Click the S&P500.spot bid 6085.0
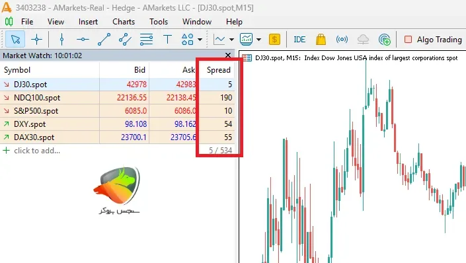 (x=136, y=111)
